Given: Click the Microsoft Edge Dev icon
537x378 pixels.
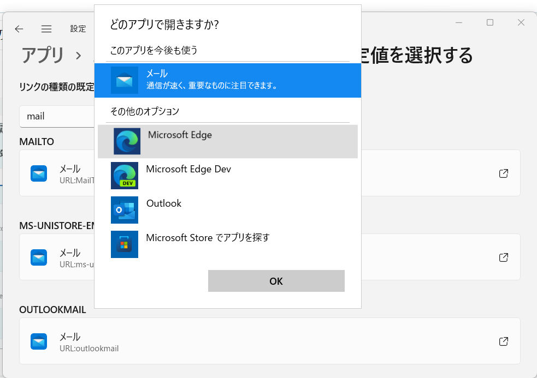Looking at the screenshot, I should (x=125, y=176).
